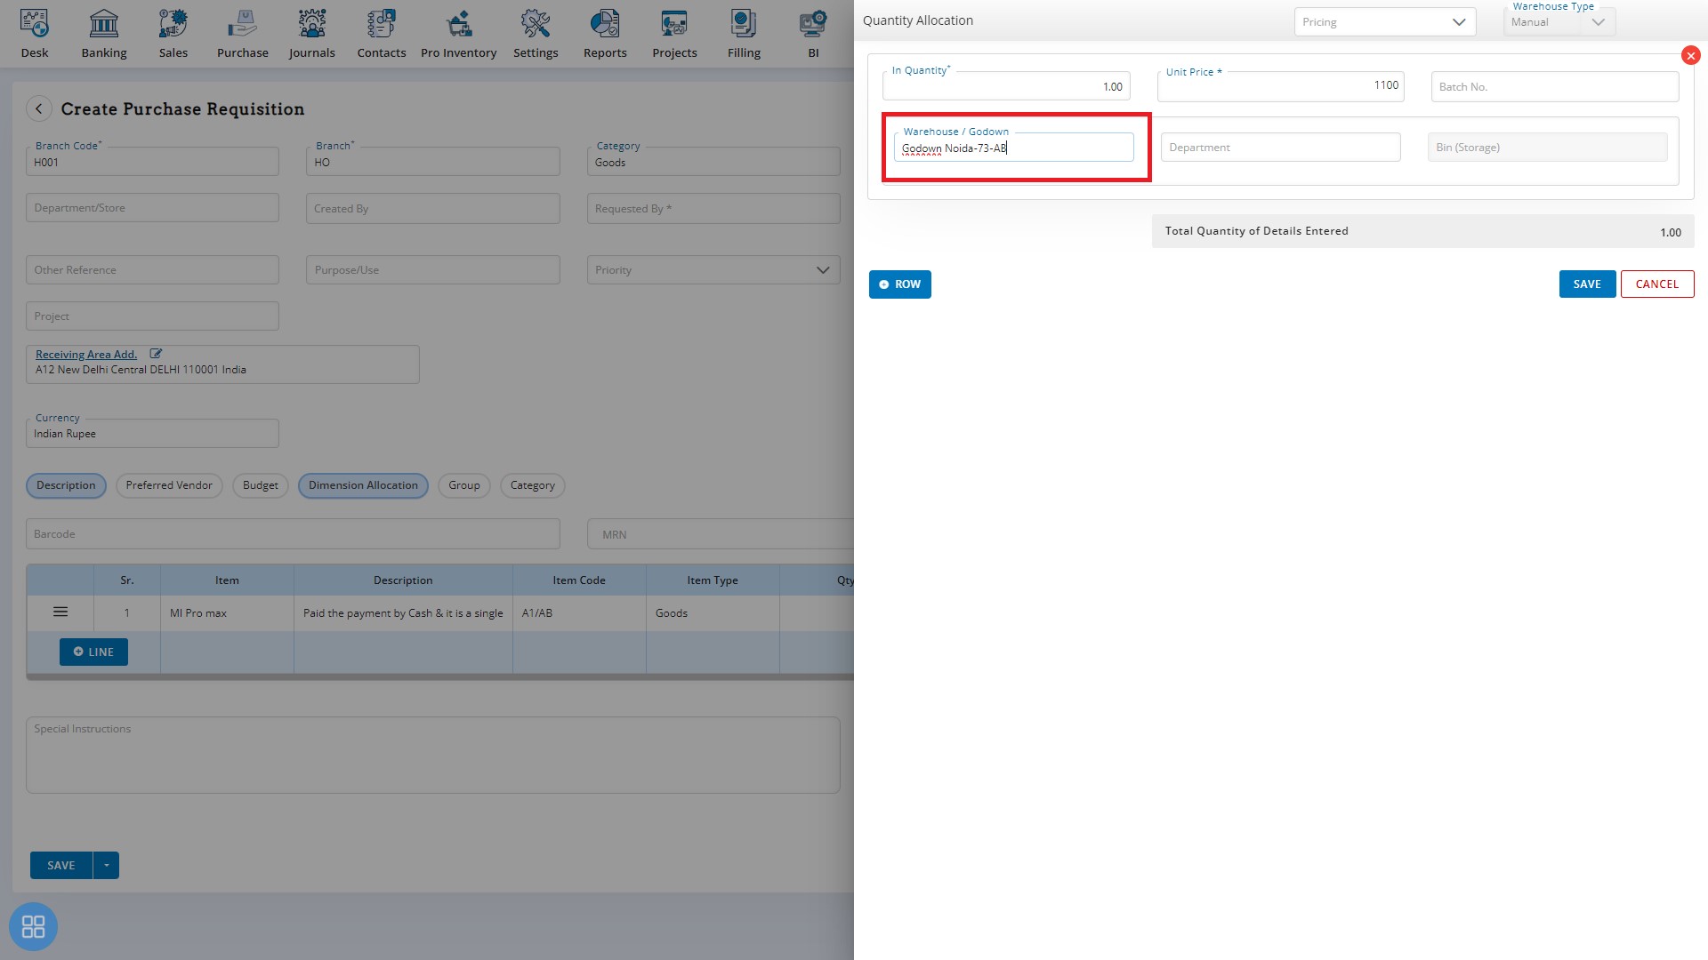Click the Batch No. field
This screenshot has width=1708, height=960.
click(1555, 86)
